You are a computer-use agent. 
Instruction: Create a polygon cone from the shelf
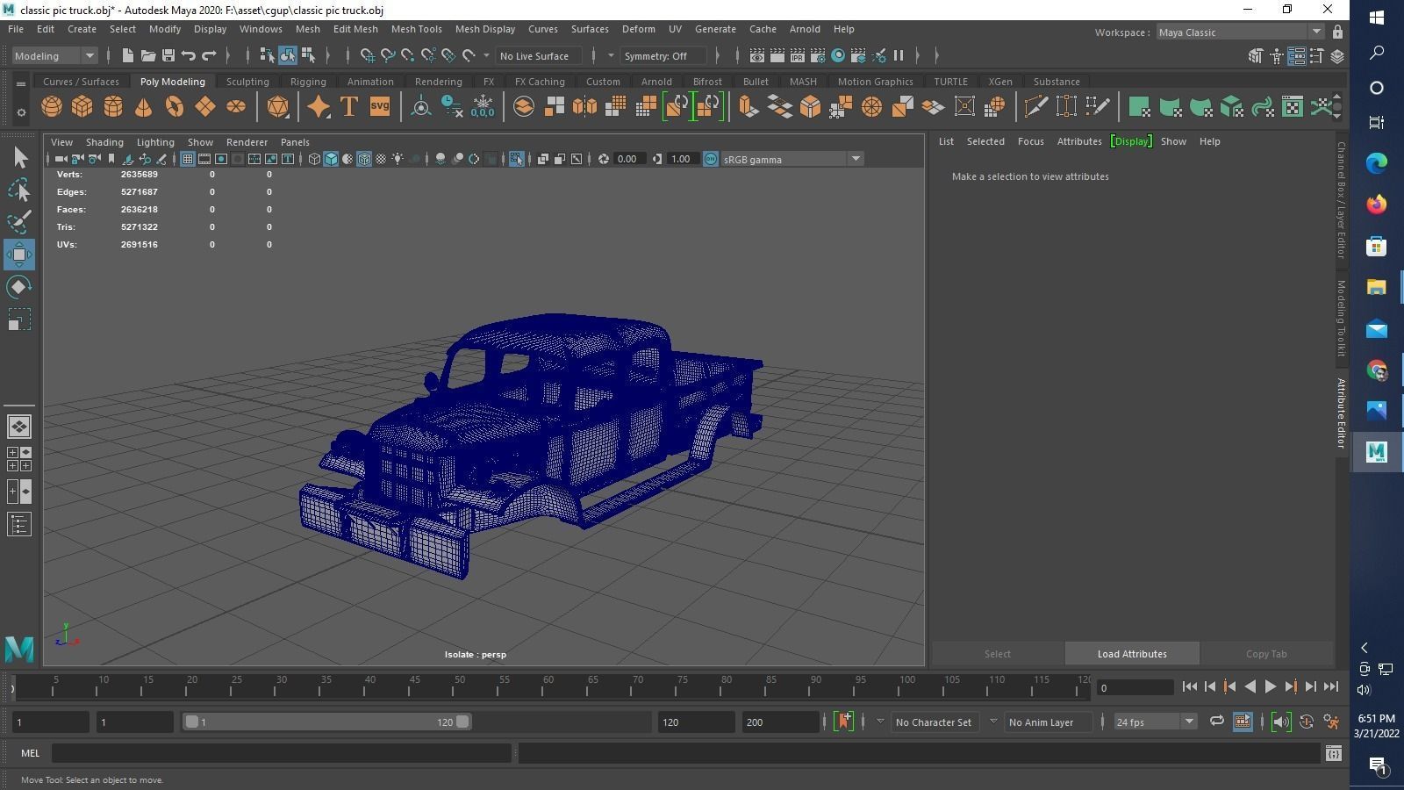coord(143,107)
